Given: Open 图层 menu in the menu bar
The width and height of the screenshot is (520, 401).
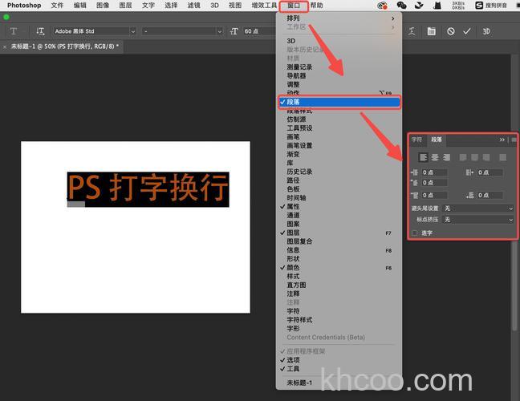Looking at the screenshot, I should click(x=125, y=6).
